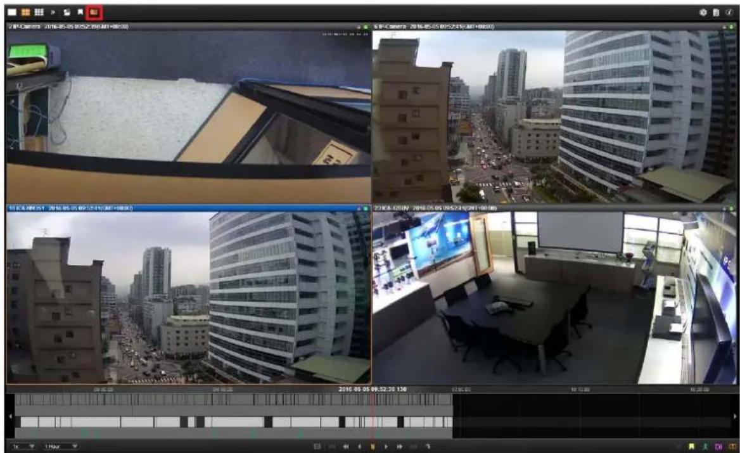
Task: Click the snapshot icon in top toolbar
Action: (x=67, y=12)
